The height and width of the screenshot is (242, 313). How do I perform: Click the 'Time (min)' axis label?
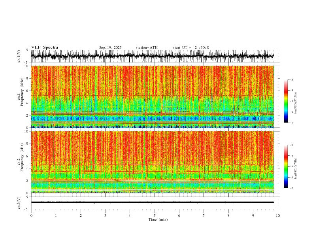[x=158, y=219]
